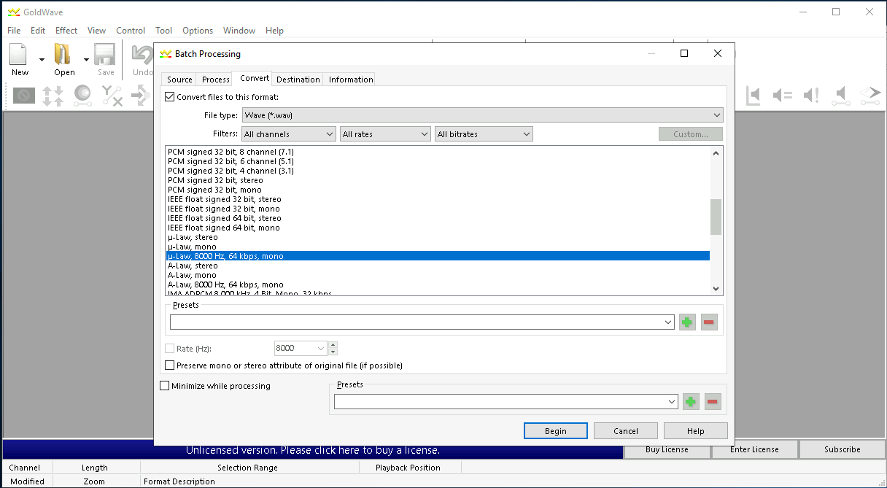
Task: Check Minimize while processing
Action: 164,386
